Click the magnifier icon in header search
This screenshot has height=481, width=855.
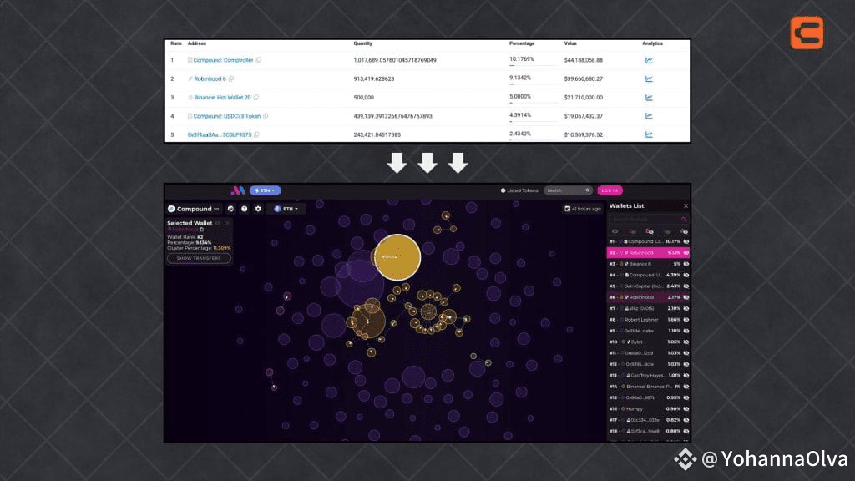(587, 190)
